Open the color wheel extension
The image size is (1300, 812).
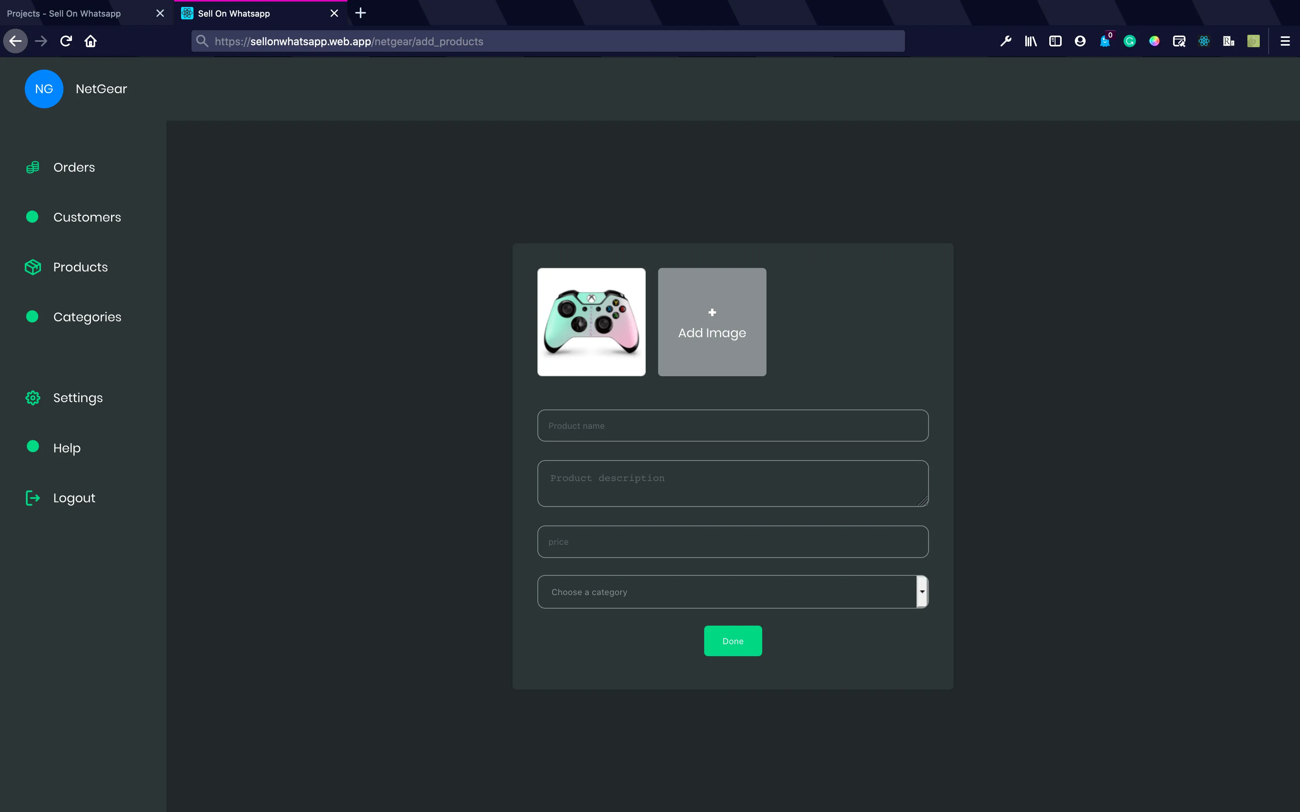(x=1155, y=41)
